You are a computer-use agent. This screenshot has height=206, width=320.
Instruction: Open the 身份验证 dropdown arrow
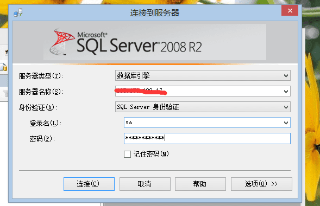(x=286, y=107)
